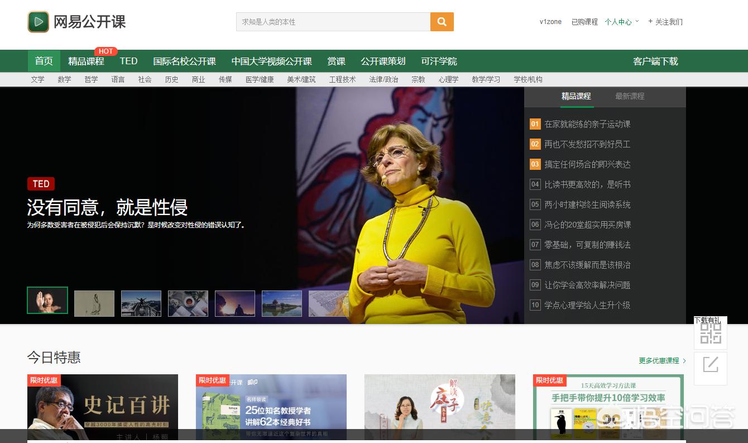Viewport: 748px width, 443px height.
Task: Open the 15天高效学习方法课 card
Action: click(x=608, y=408)
